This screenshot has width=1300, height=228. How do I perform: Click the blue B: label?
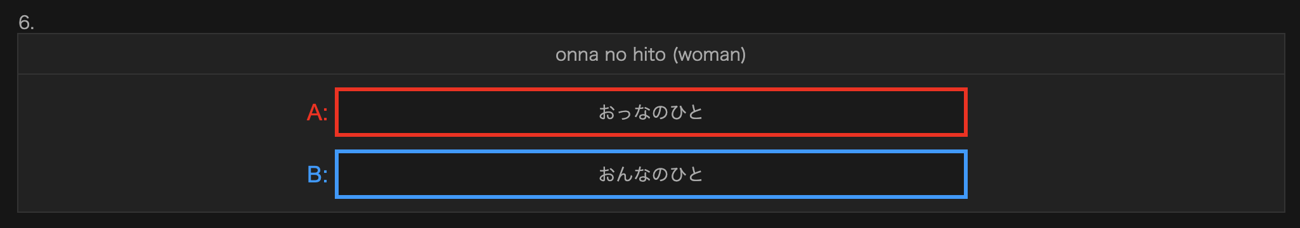point(317,174)
